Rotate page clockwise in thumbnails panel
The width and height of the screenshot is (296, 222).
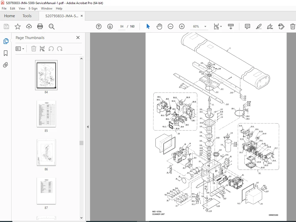coord(60,49)
